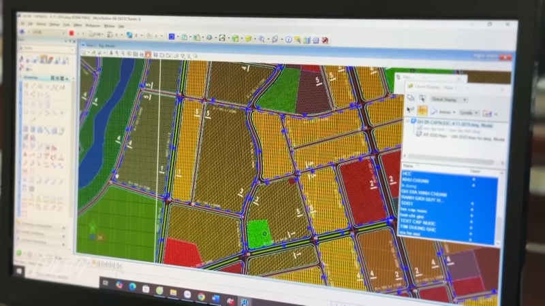The width and height of the screenshot is (545, 306).
Task: Open the Window menu
Action: [107, 25]
